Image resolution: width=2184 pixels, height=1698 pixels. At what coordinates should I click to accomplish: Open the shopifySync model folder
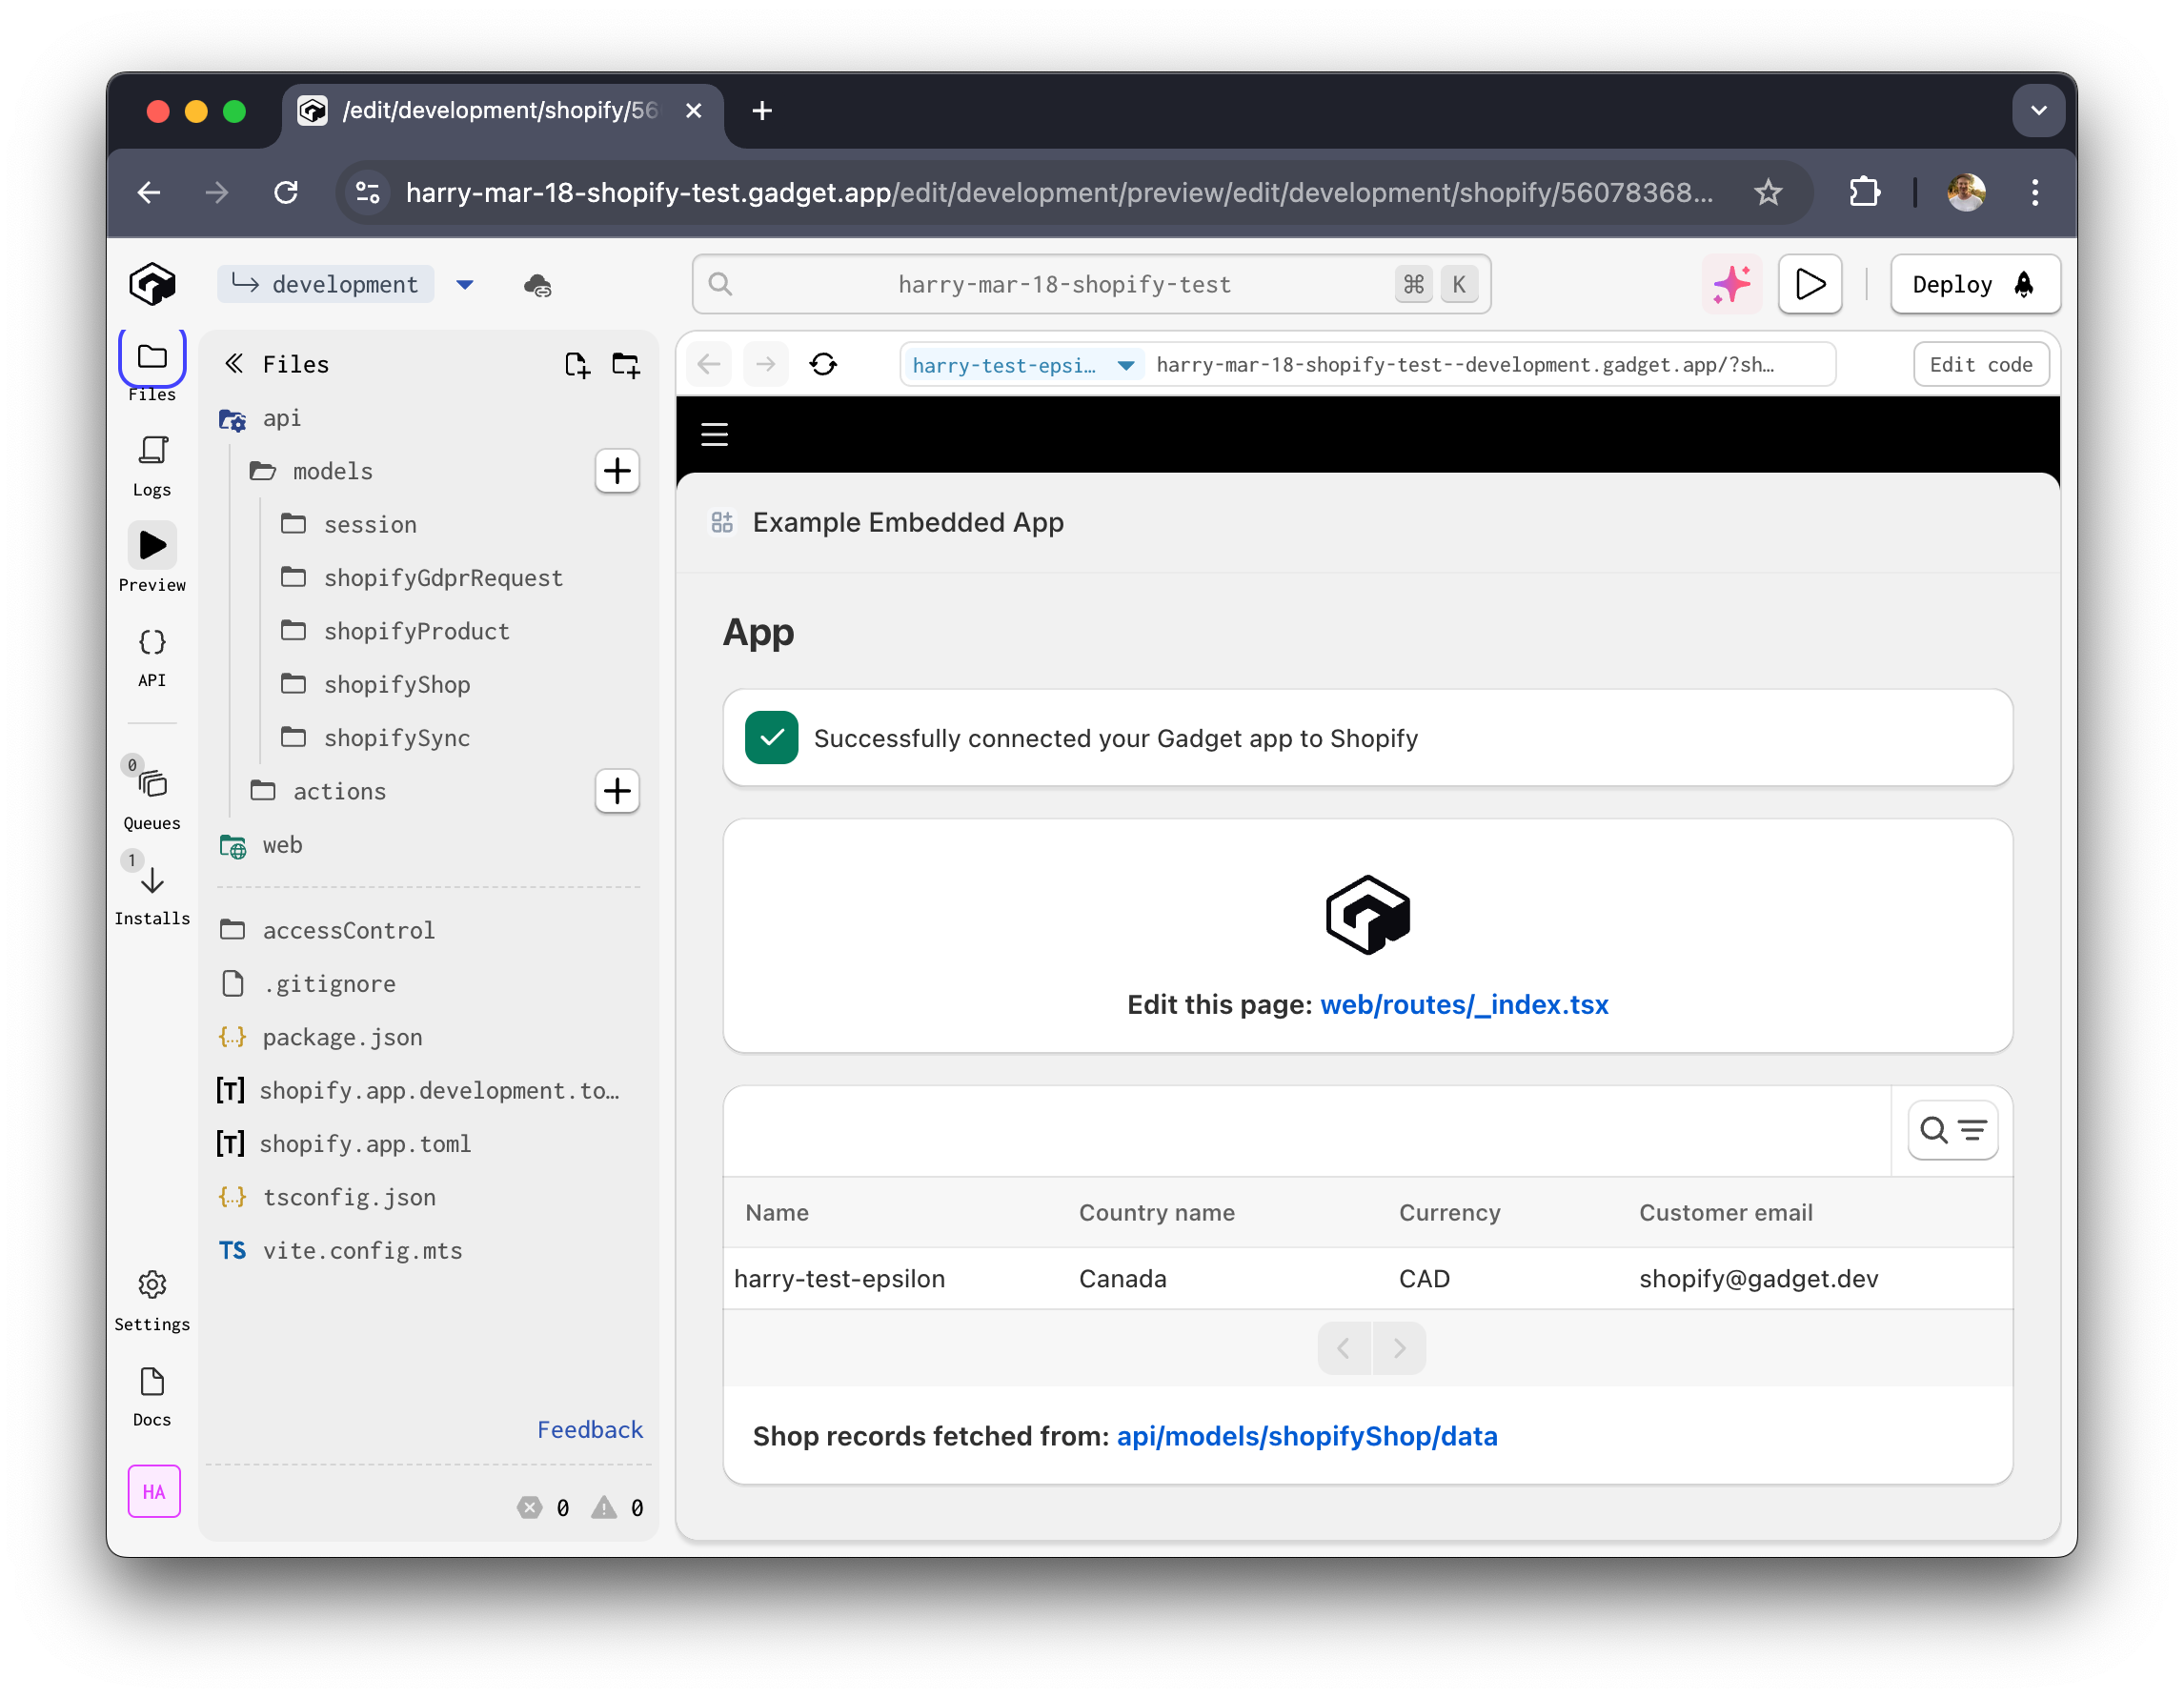(375, 737)
